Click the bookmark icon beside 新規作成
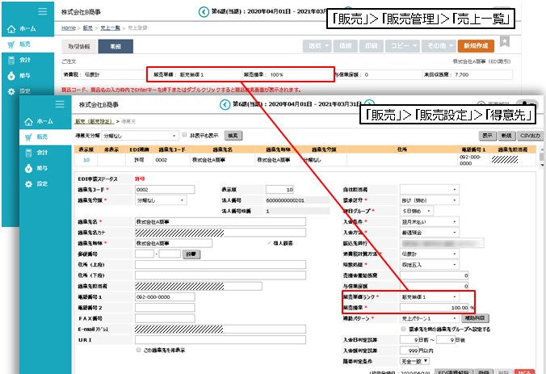 [x=504, y=42]
